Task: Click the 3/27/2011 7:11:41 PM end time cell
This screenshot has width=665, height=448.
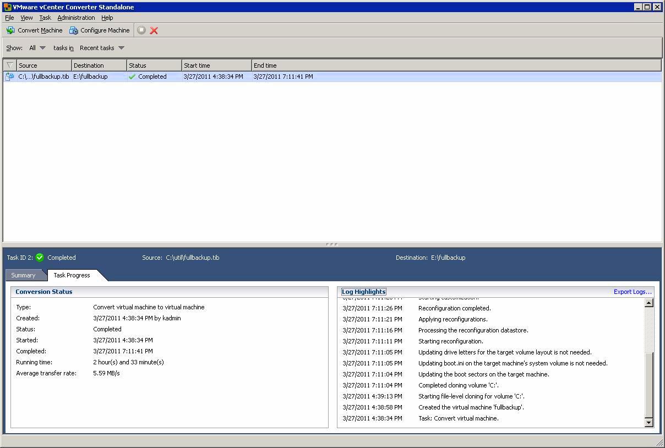Action: click(x=283, y=77)
